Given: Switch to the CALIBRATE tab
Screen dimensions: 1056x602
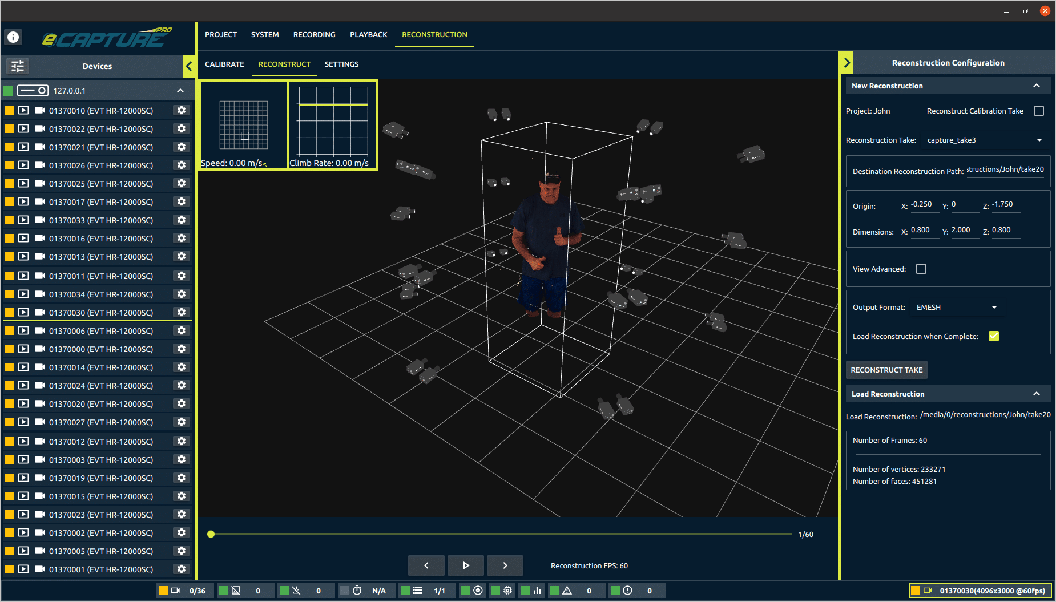Looking at the screenshot, I should pos(224,64).
